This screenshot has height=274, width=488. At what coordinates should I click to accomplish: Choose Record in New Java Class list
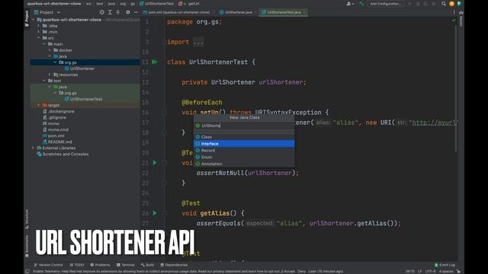pos(244,151)
